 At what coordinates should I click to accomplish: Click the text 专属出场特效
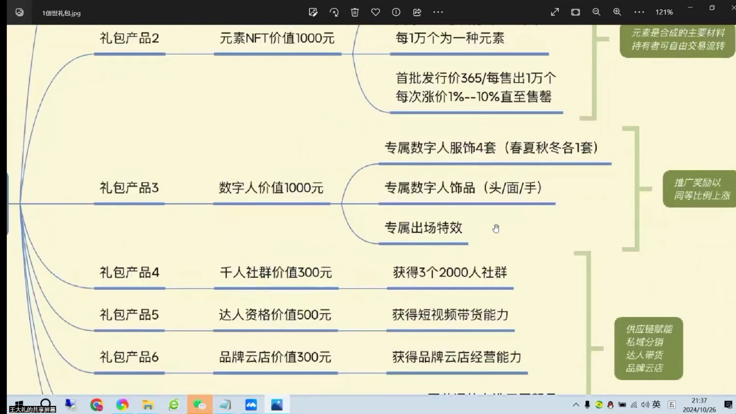(423, 228)
